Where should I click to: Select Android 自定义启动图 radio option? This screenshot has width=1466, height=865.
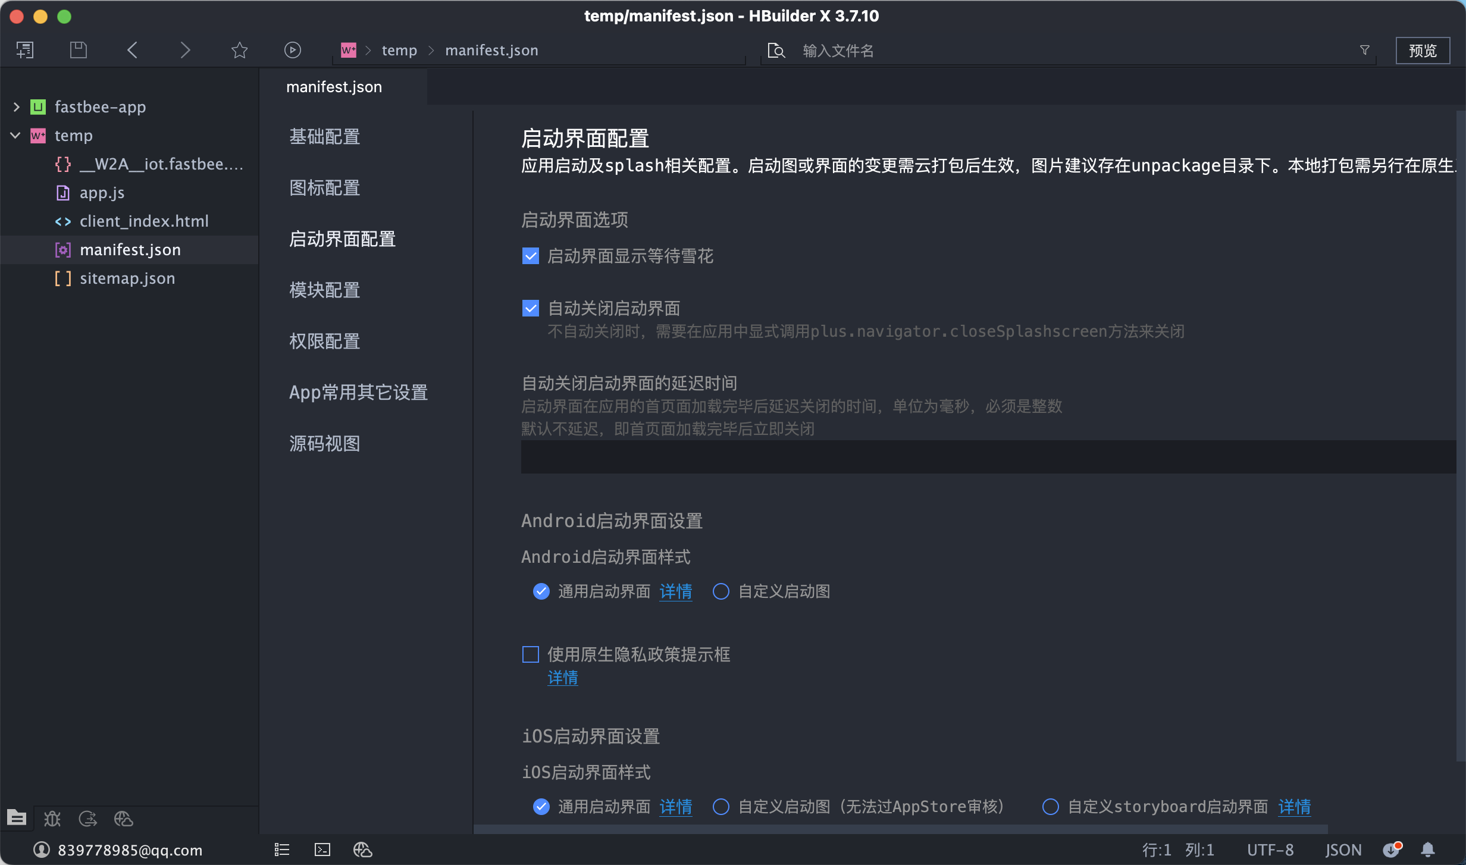coord(721,591)
